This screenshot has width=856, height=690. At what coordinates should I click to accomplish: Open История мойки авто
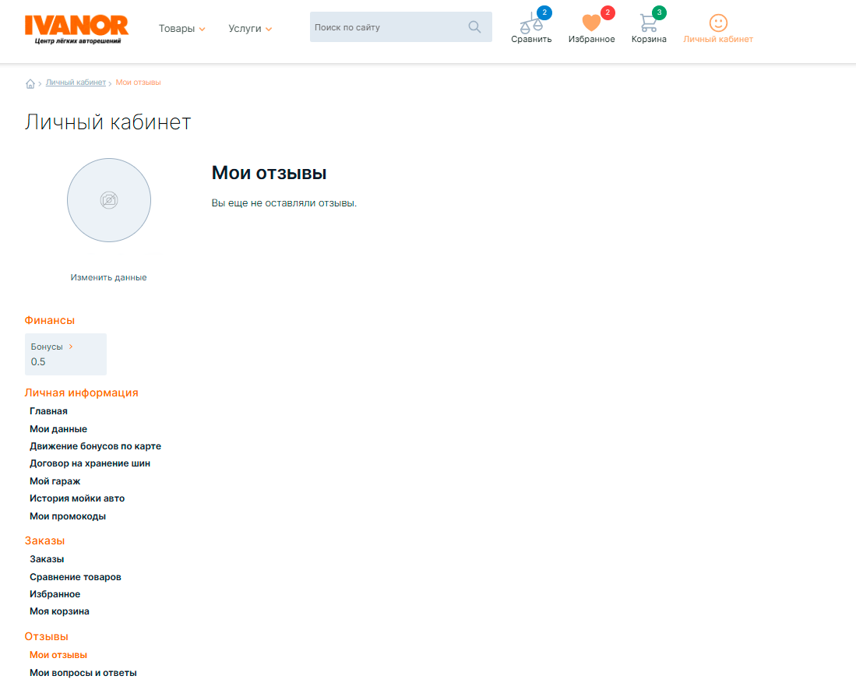click(x=77, y=498)
